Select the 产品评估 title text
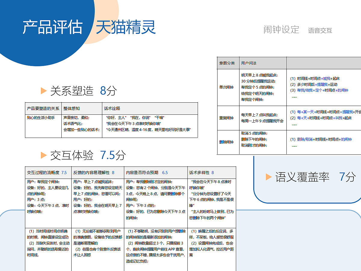The height and width of the screenshot is (271, 361). [x=53, y=27]
